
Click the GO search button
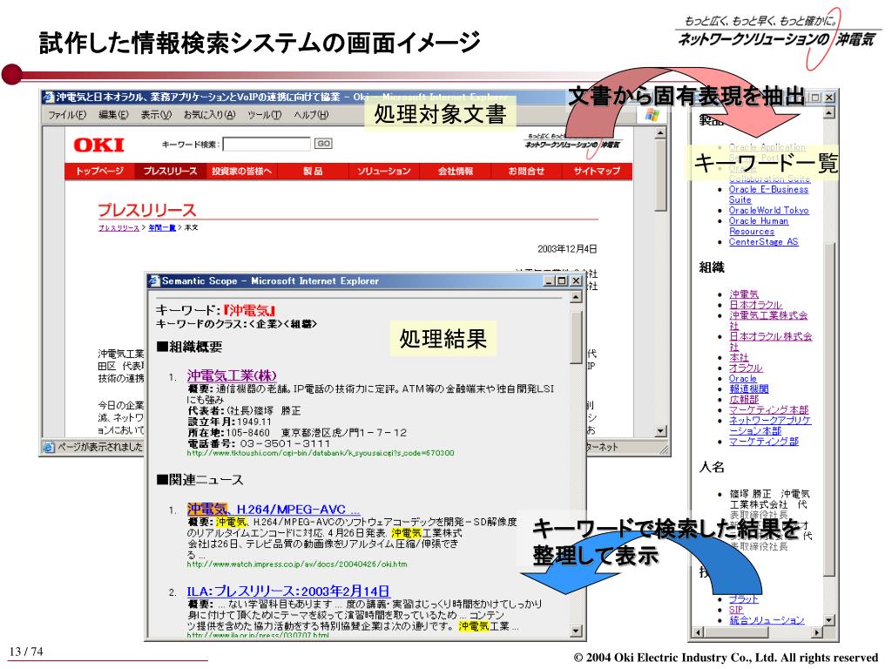pyautogui.click(x=323, y=144)
